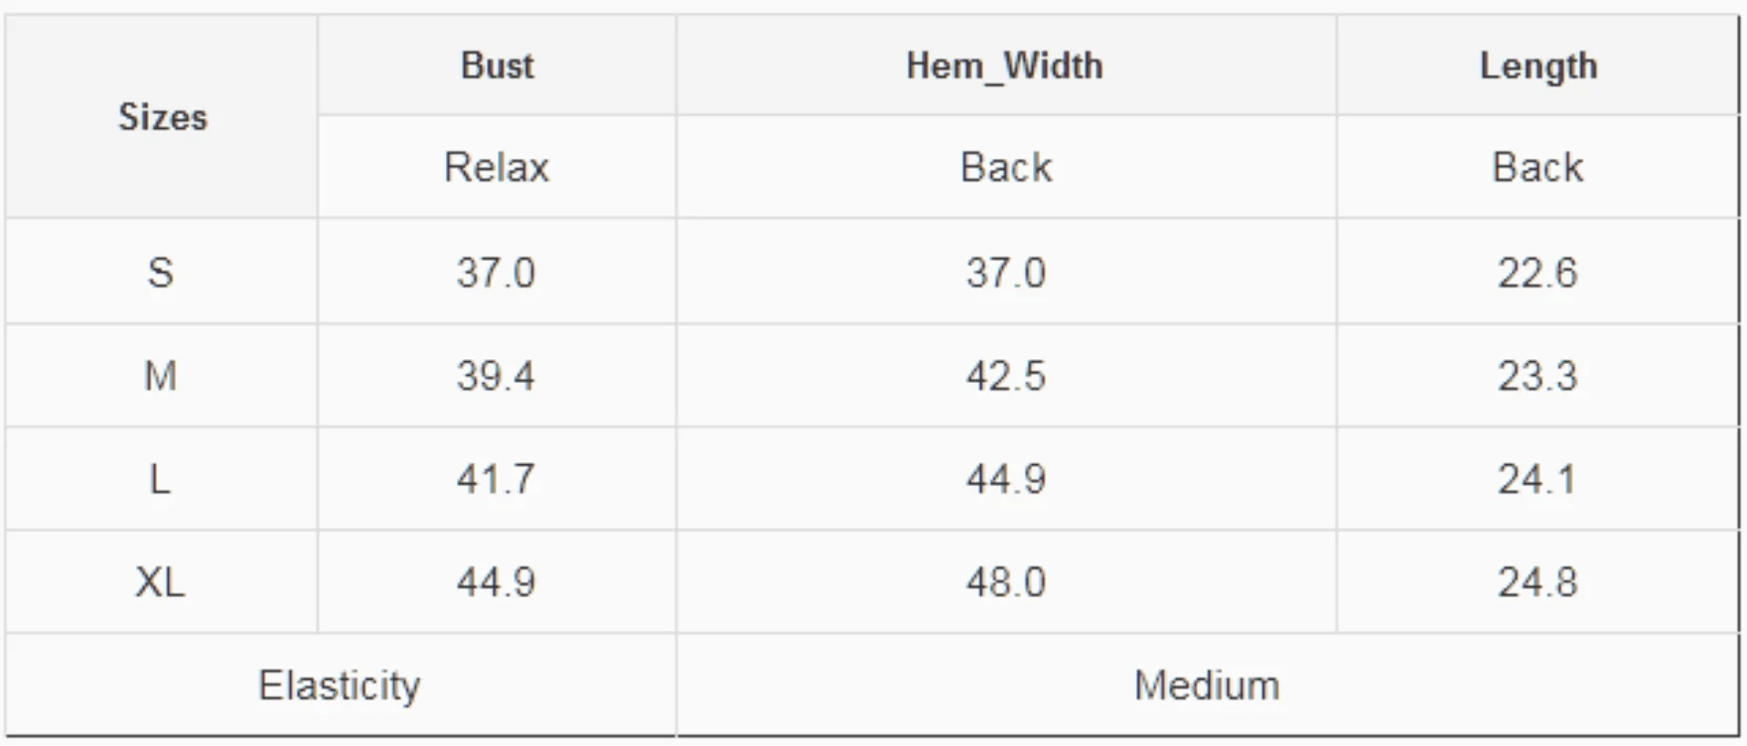The height and width of the screenshot is (746, 1747).
Task: Click the Length column header
Action: point(1538,65)
